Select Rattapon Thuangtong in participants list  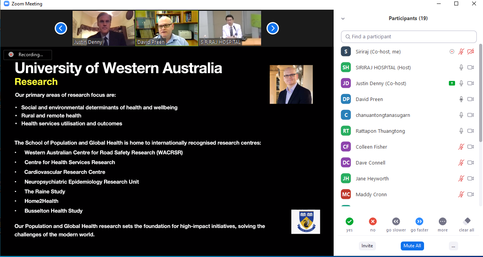[x=380, y=131]
